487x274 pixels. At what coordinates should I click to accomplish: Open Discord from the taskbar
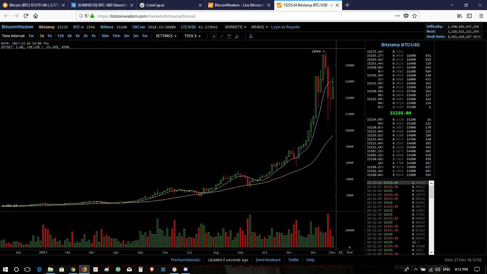(x=186, y=269)
